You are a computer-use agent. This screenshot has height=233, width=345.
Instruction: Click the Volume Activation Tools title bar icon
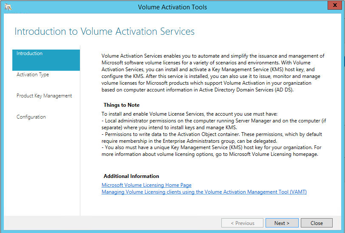[x=8, y=7]
